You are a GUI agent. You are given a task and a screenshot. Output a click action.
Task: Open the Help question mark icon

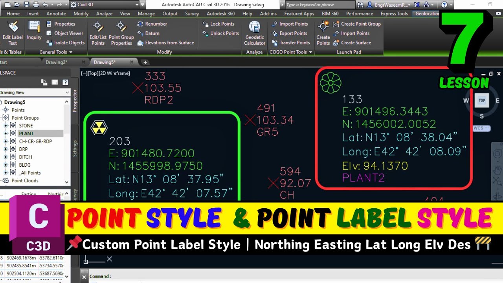tap(444, 5)
